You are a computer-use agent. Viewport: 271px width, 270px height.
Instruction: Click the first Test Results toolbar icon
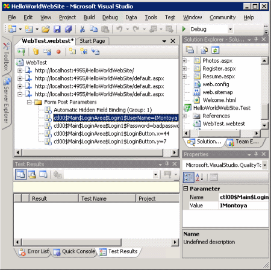tap(21, 174)
